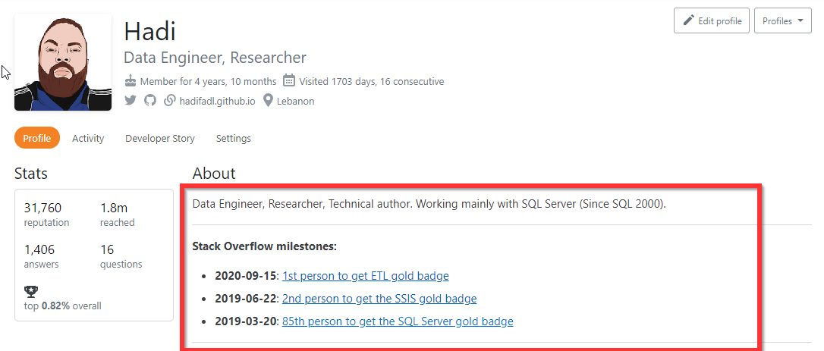Click the pencil icon on Edit profile
Image resolution: width=824 pixels, height=351 pixels.
(x=689, y=20)
